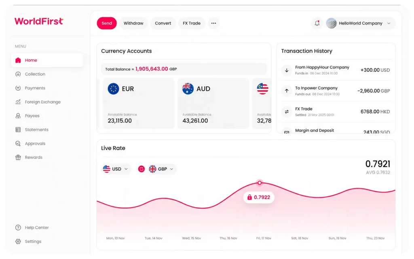Click the FX Trade swap arrows transaction icon

coord(287,112)
